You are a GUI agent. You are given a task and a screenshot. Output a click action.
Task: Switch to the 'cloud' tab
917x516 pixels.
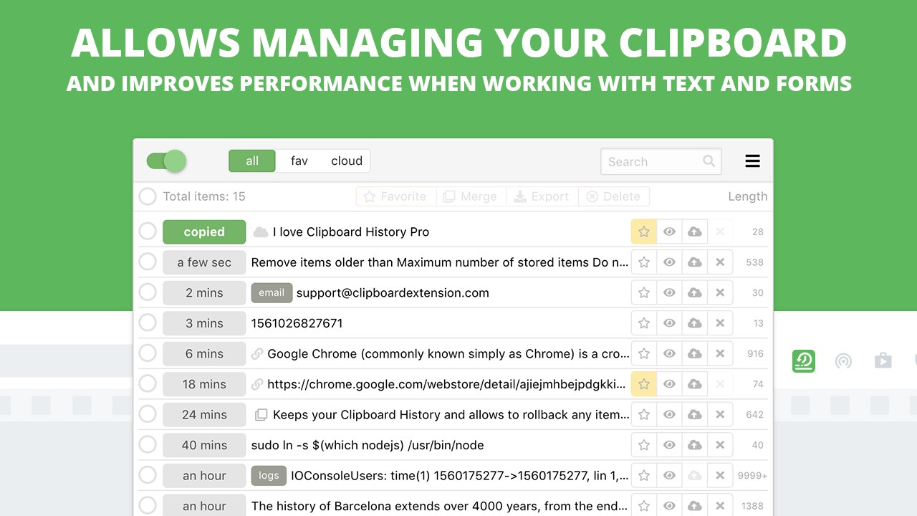[347, 161]
